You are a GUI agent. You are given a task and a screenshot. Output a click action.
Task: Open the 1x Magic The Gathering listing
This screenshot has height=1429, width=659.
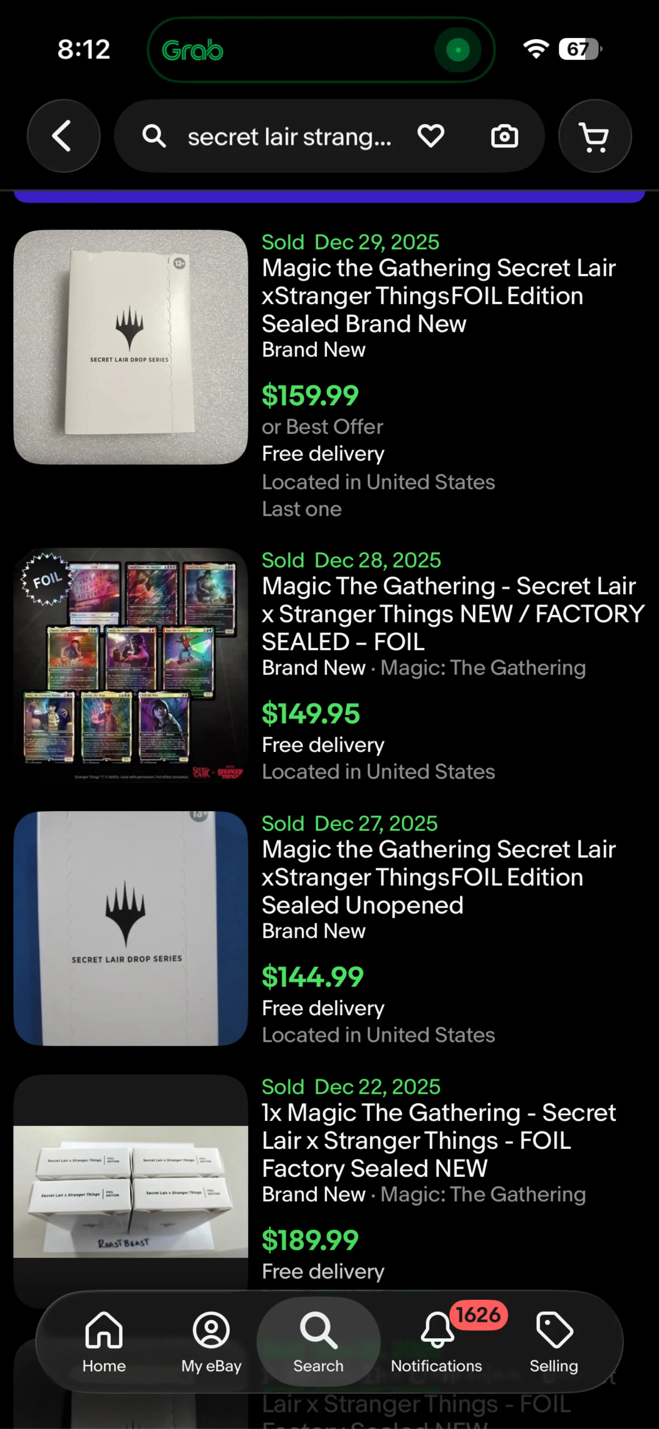pos(439,1140)
